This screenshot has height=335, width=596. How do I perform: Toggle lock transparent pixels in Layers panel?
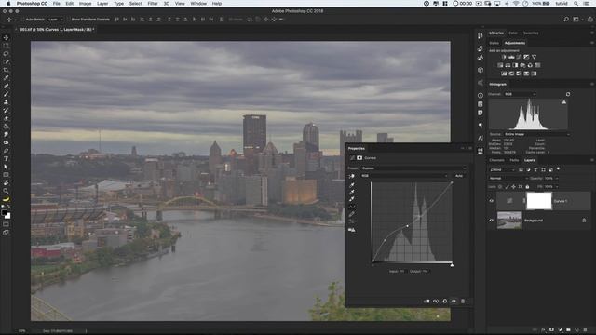click(500, 187)
